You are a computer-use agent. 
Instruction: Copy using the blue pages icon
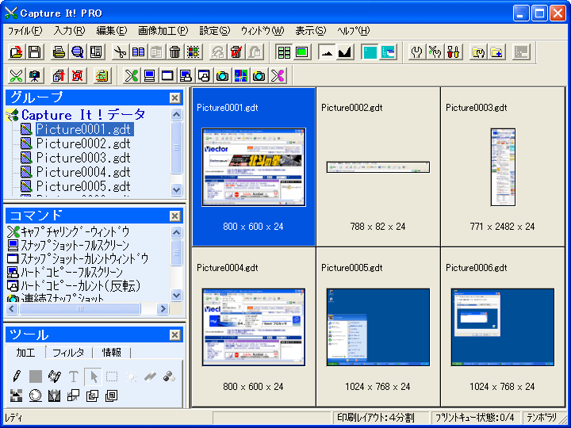[138, 52]
